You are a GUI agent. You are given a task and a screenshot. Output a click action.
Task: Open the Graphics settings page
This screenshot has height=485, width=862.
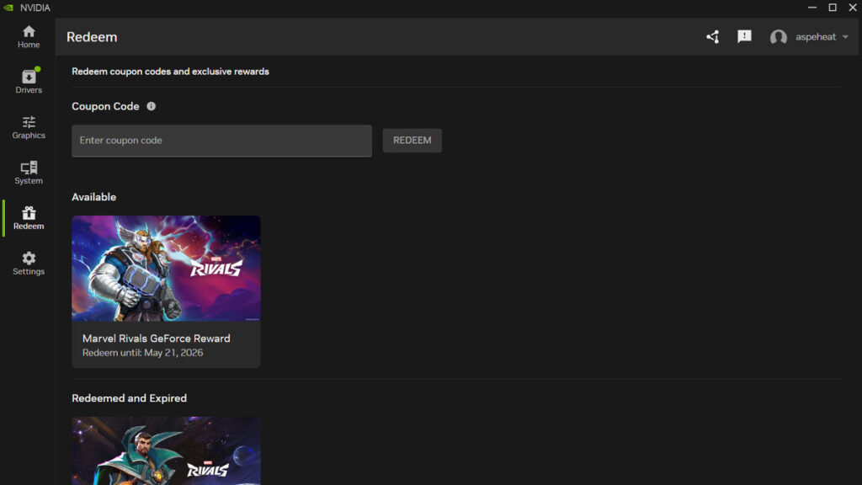pyautogui.click(x=29, y=127)
